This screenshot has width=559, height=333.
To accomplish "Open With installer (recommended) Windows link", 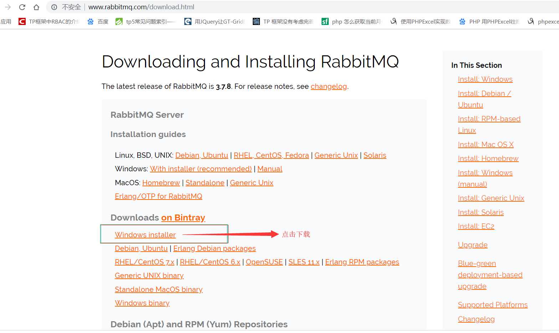I will click(x=201, y=169).
